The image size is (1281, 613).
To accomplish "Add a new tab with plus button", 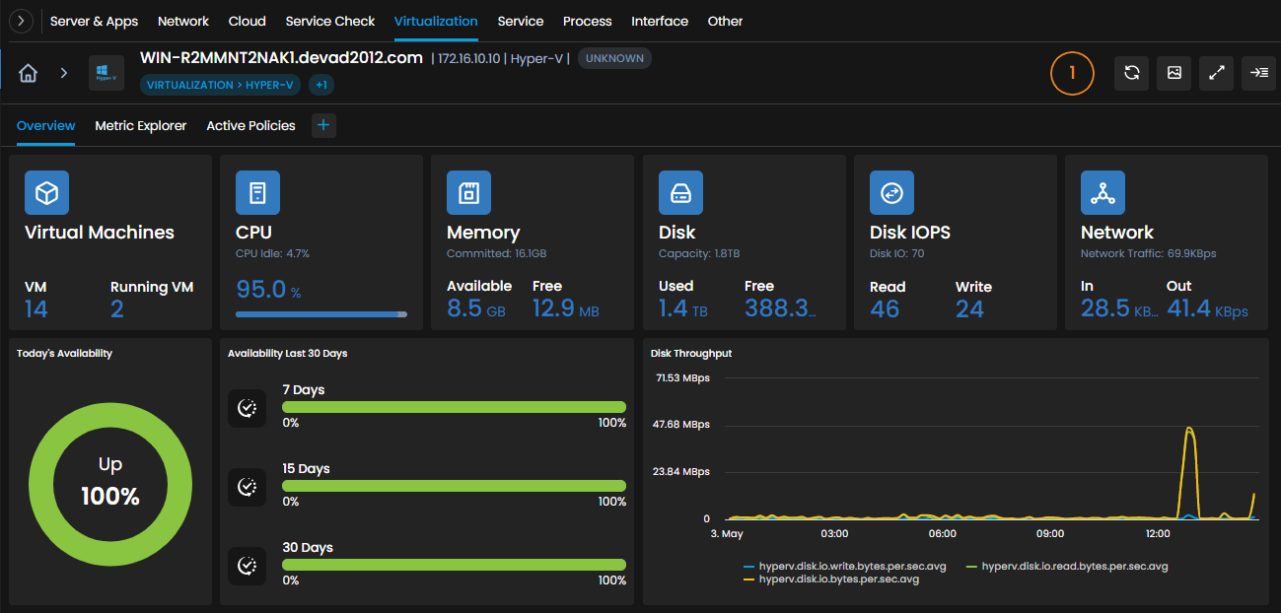I will tap(323, 125).
